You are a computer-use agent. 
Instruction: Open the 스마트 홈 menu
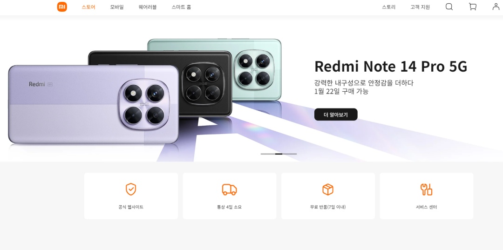pos(181,7)
